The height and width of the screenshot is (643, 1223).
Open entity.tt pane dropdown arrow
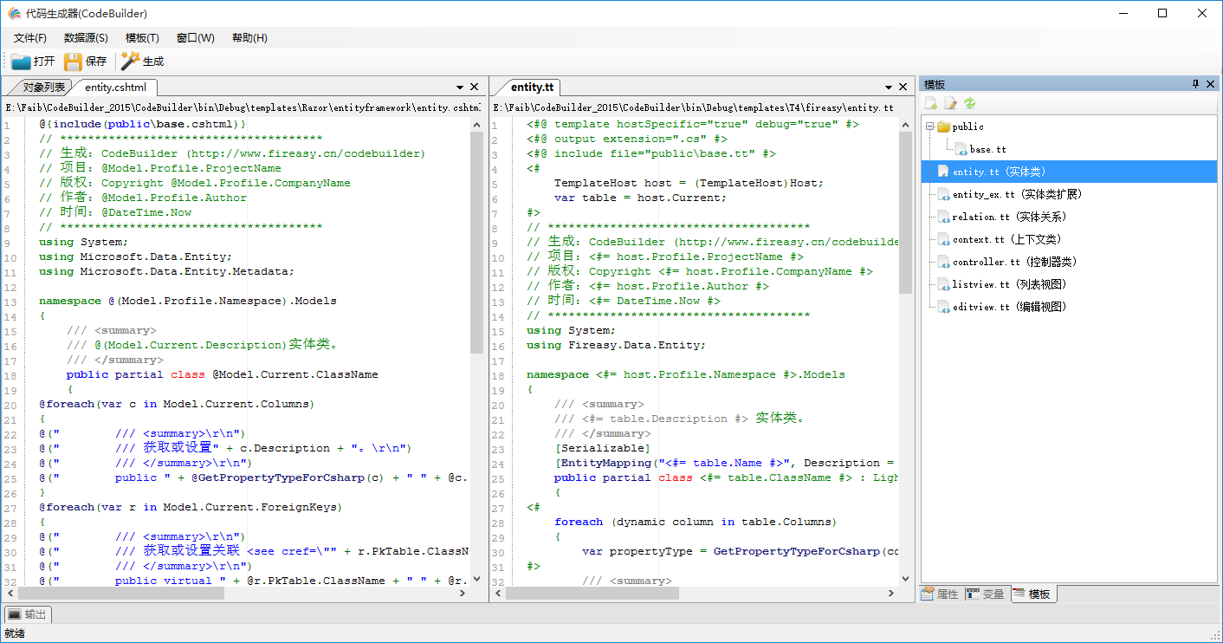point(889,87)
